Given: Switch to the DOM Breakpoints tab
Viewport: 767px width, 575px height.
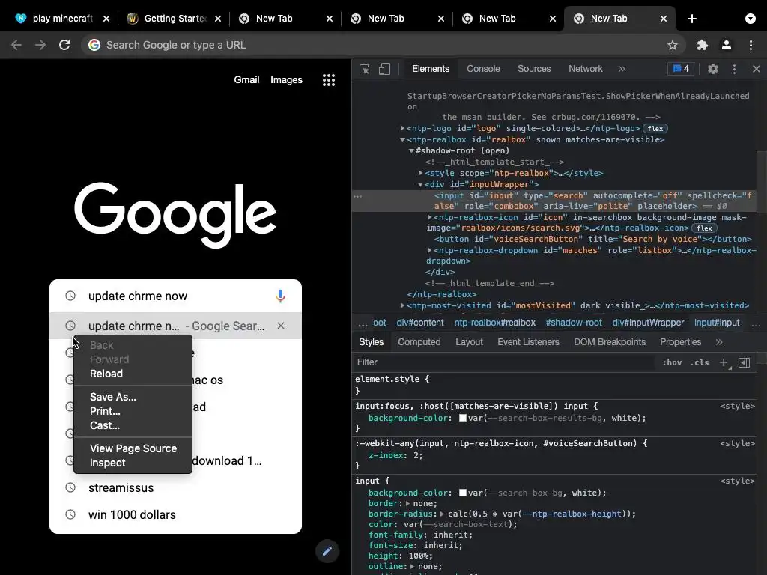Looking at the screenshot, I should pos(610,342).
